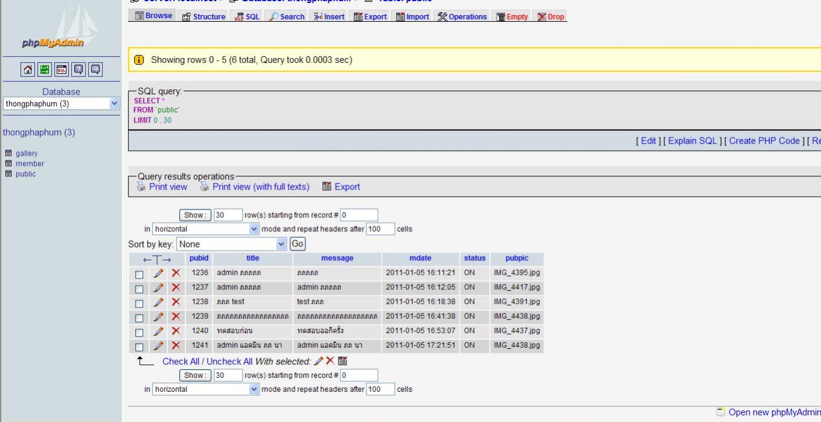Viewport: 821px width, 422px height.
Task: Click the pencil edit icon for row 1241
Action: pos(158,346)
